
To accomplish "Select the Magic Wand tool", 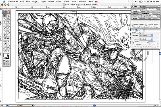I will tap(5, 19).
